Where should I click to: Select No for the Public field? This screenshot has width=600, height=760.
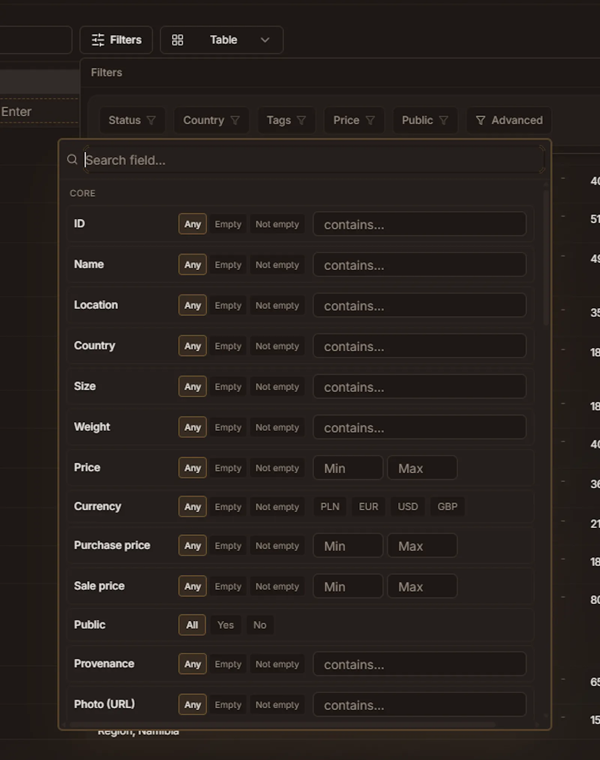click(260, 625)
